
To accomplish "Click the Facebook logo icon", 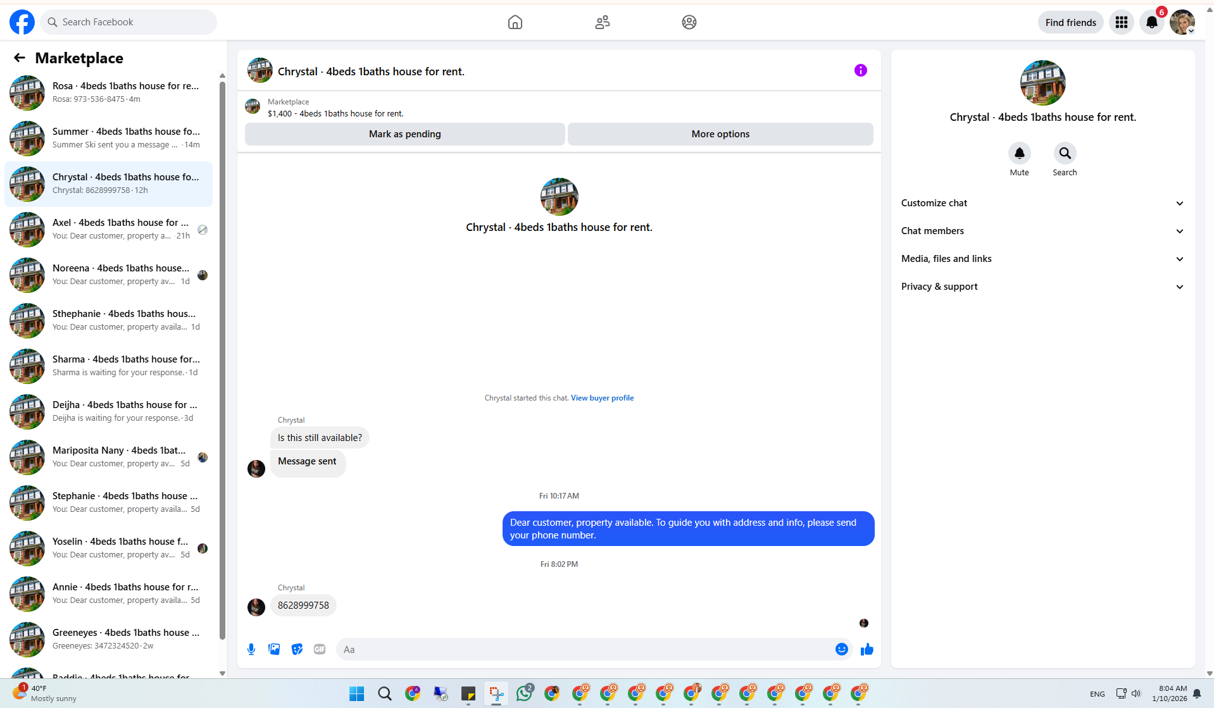I will point(22,22).
